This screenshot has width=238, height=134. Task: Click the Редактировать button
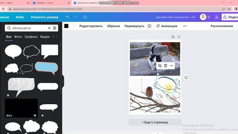[x=91, y=26]
